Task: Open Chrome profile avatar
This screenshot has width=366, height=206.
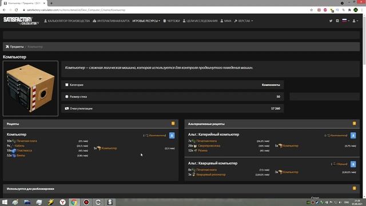Action: 356,10
